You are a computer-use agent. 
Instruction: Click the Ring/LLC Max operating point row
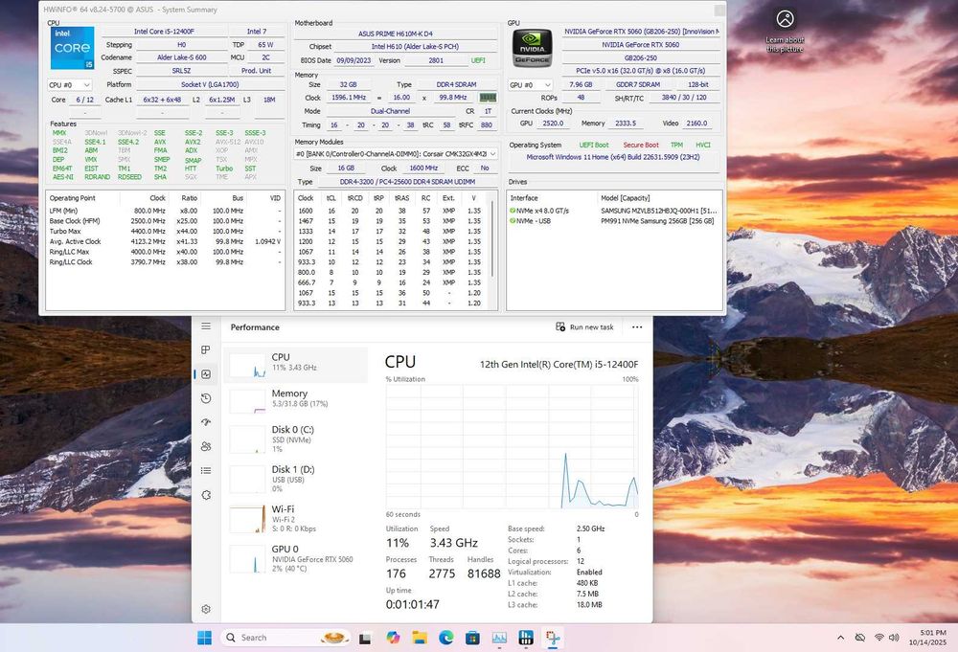click(165, 252)
